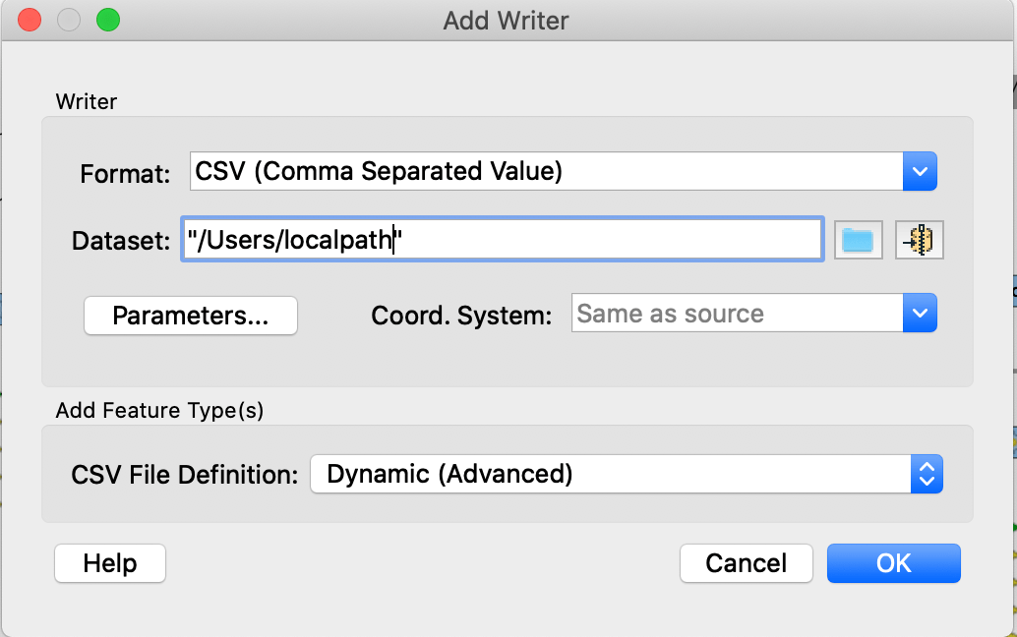The image size is (1017, 637).
Task: Change CSV File Definition from Dynamic (Advanced)
Action: tap(610, 473)
